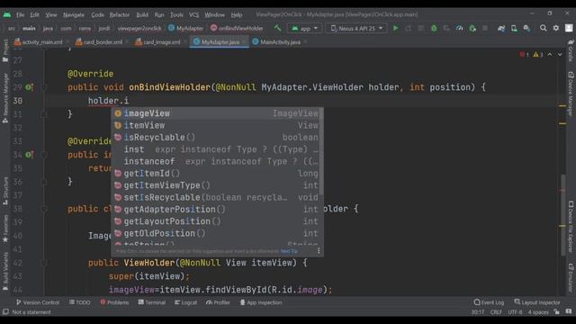Toggle the Gradle side panel
576x324 pixels.
[571, 50]
